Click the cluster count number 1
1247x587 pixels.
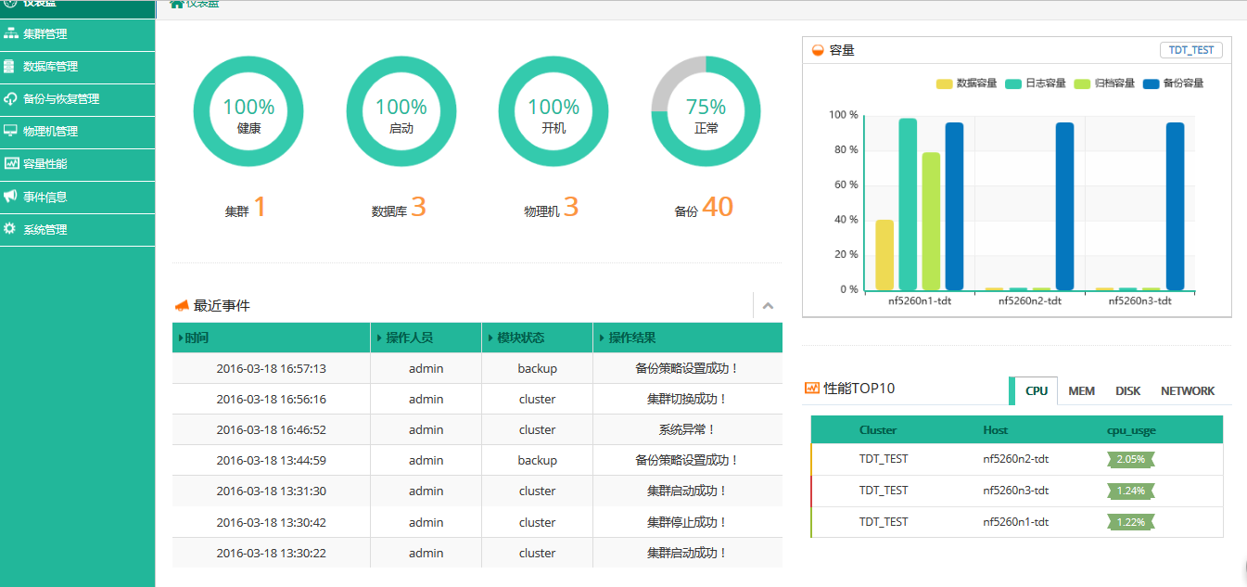click(260, 207)
